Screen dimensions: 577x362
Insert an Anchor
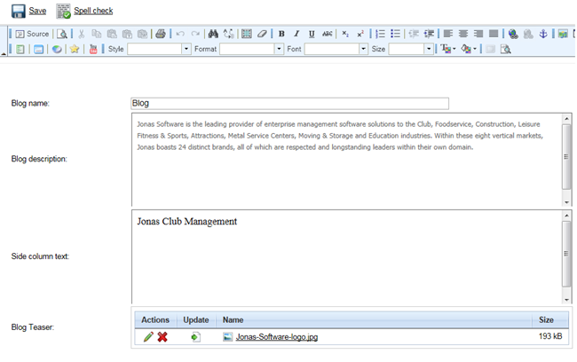(543, 34)
